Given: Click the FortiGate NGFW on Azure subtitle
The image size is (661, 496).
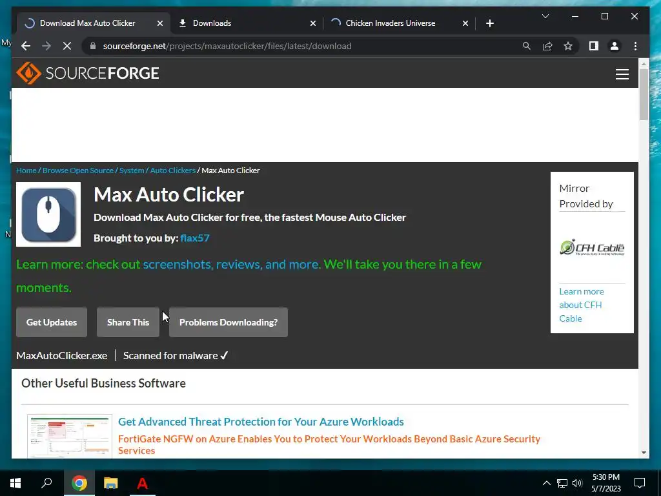Looking at the screenshot, I should (329, 444).
